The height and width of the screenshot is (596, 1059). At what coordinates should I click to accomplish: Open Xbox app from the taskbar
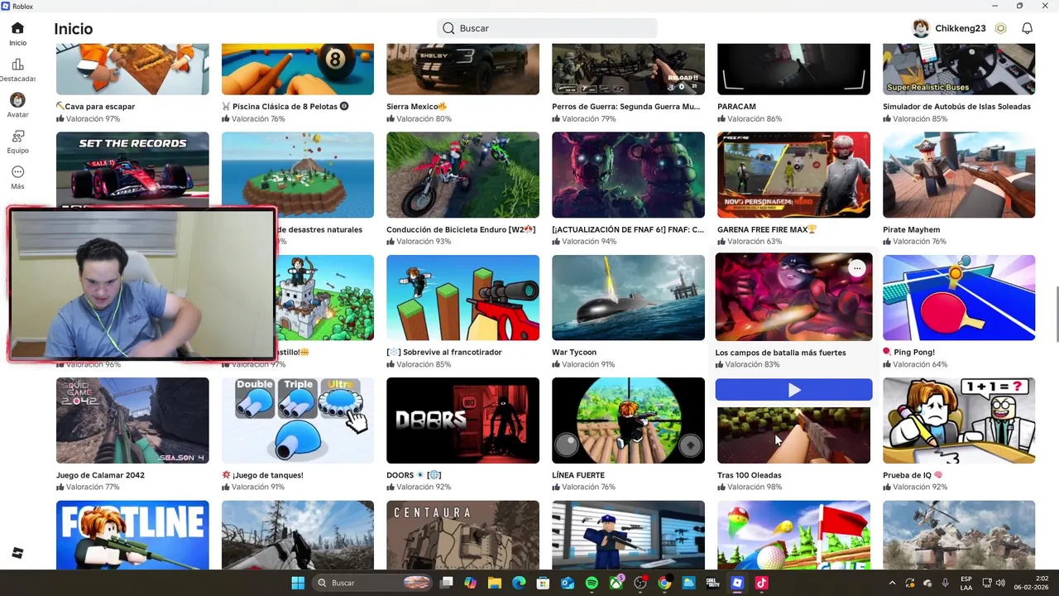pos(616,583)
